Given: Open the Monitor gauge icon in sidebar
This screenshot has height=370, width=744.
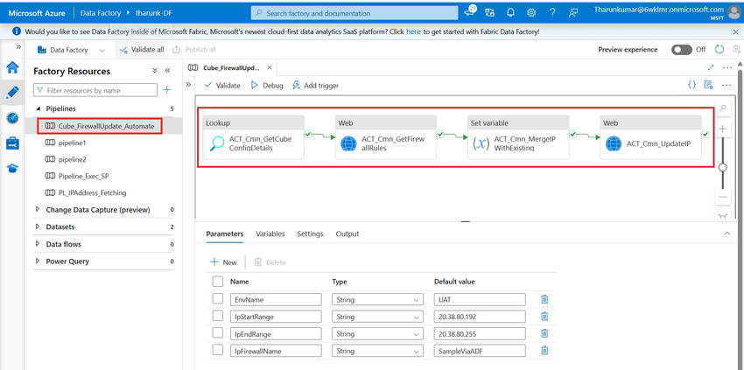Looking at the screenshot, I should [12, 117].
